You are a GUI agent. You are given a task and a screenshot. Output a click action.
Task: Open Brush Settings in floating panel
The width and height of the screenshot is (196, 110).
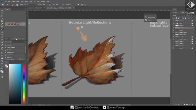tap(150, 17)
